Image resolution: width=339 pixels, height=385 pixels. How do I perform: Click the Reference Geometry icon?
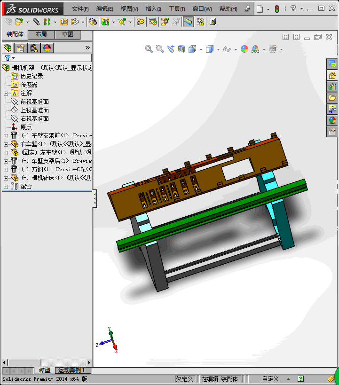122,22
